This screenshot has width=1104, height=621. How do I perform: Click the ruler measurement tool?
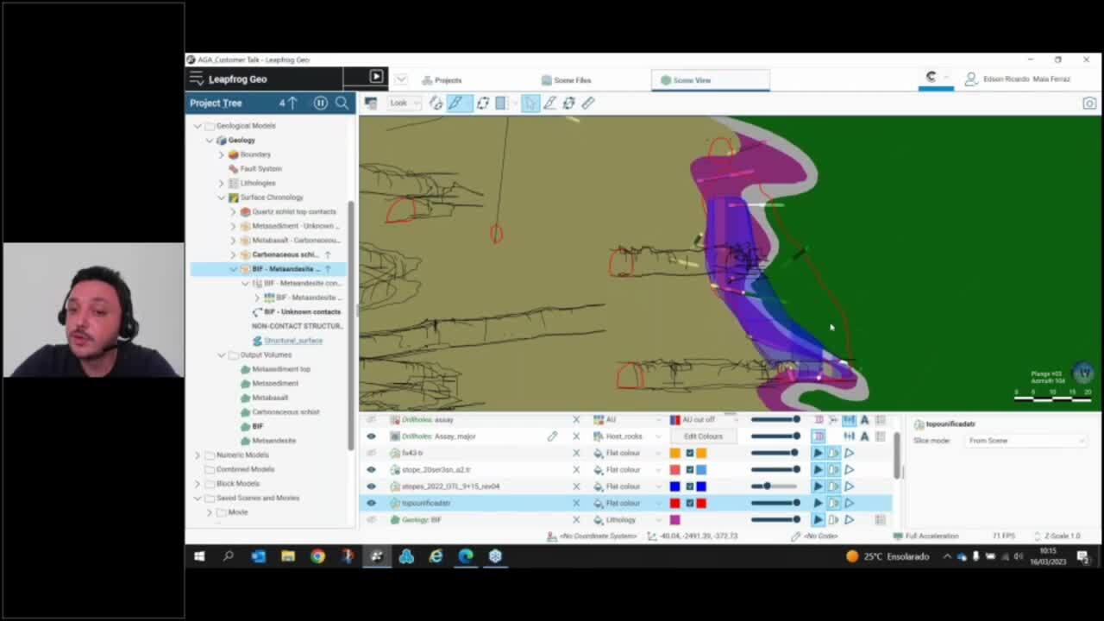click(x=588, y=103)
